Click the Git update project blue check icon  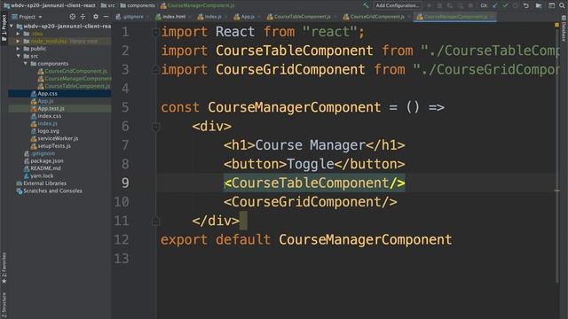click(495, 5)
